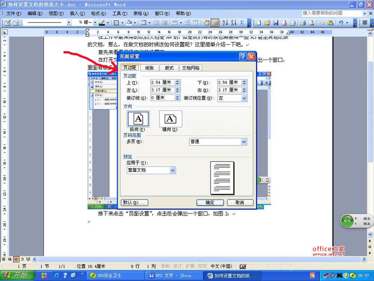The height and width of the screenshot is (281, 374).
Task: Select Landscape (横向) orientation
Action: [170, 119]
